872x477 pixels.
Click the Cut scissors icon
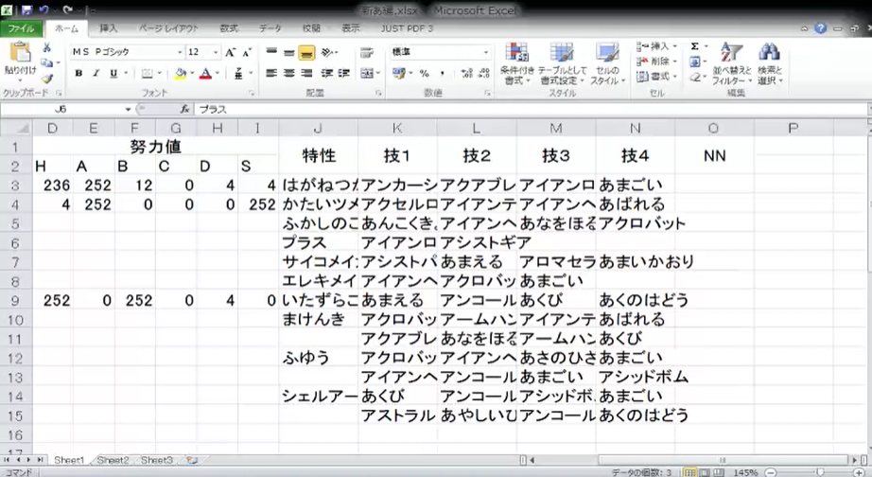47,48
